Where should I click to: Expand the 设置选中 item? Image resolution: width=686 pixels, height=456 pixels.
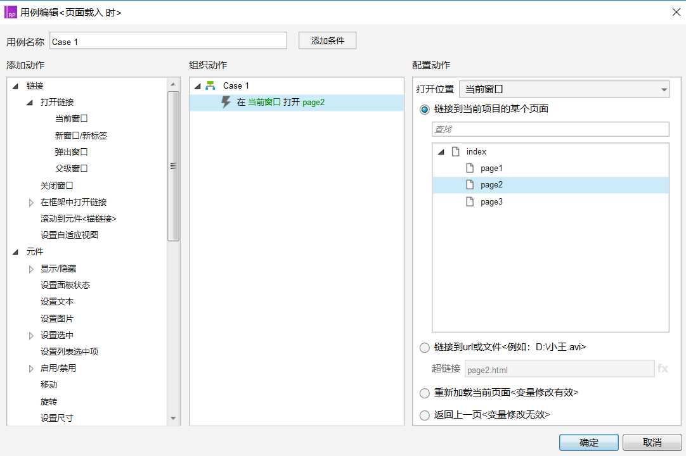[31, 335]
